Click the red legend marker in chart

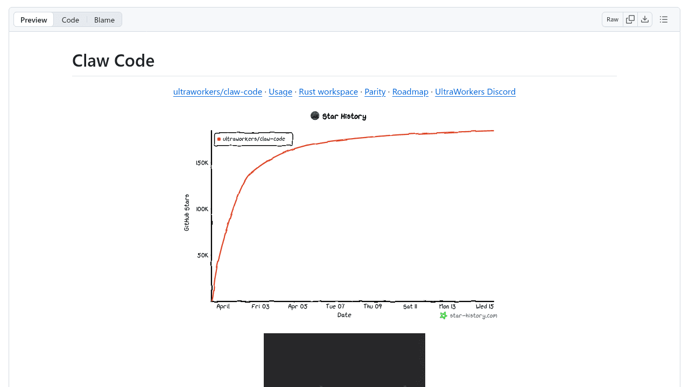click(x=219, y=139)
